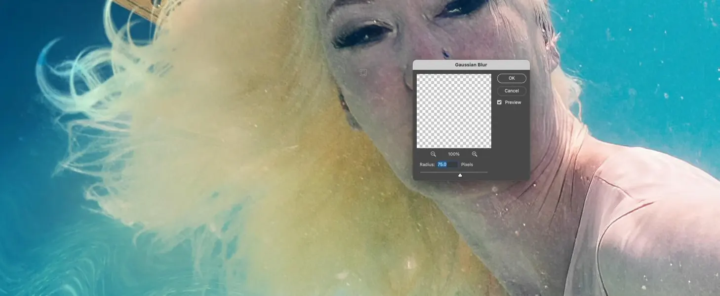
Task: Select the Radius value field
Action: (x=447, y=164)
